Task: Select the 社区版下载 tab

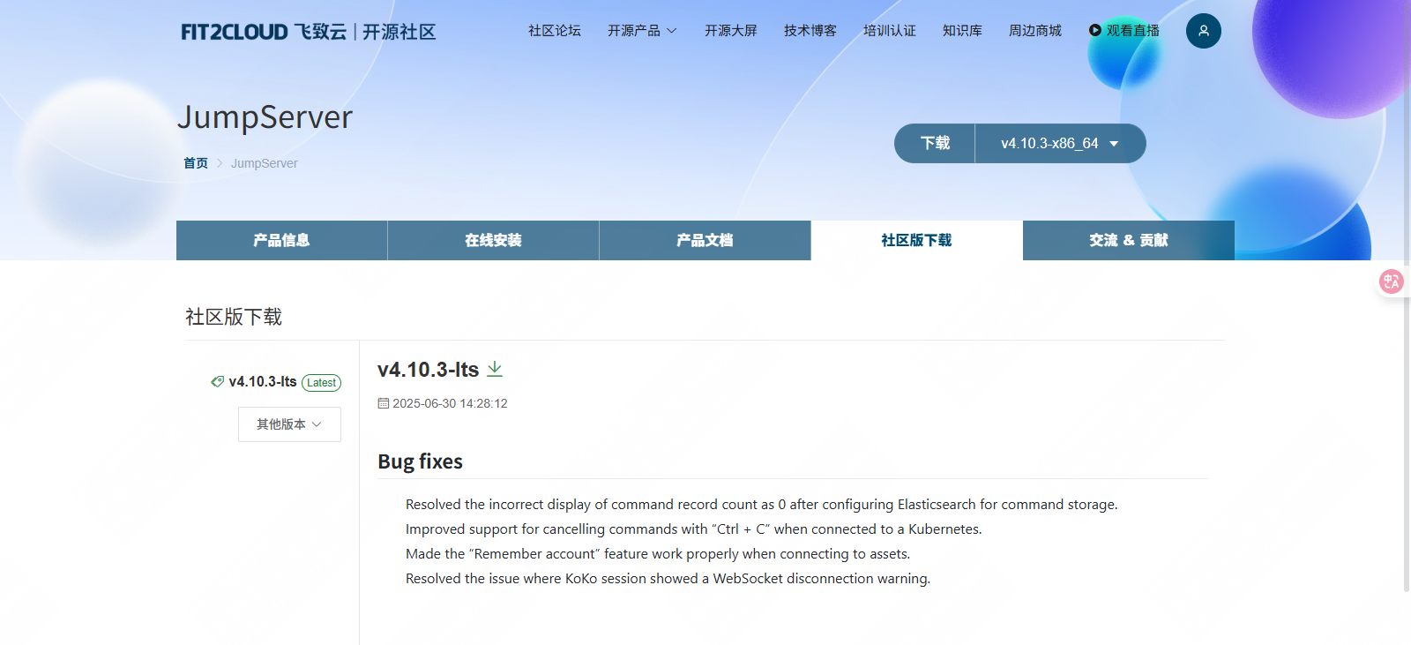Action: point(916,240)
